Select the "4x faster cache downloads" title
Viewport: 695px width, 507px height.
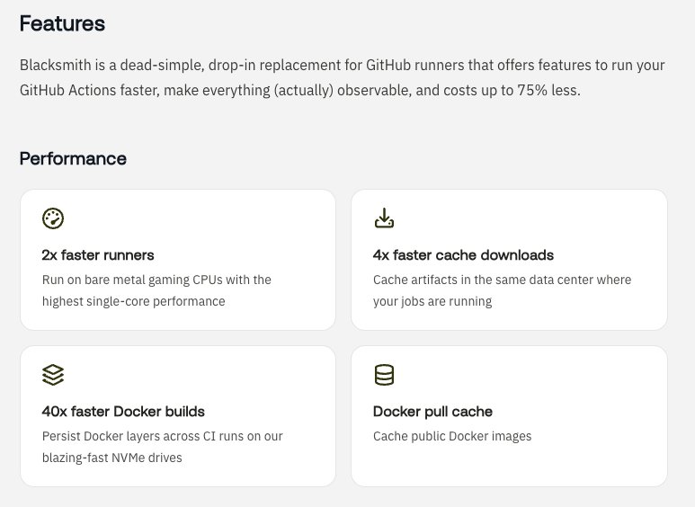tap(463, 255)
